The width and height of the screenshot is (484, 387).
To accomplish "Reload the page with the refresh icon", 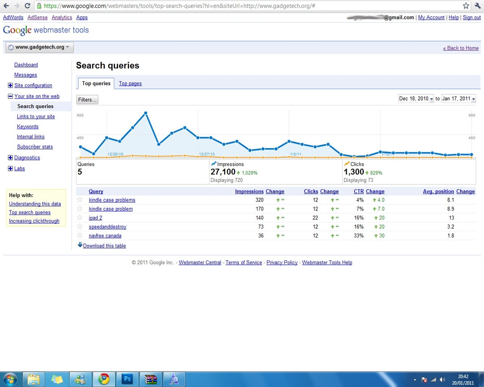I will coord(27,6).
